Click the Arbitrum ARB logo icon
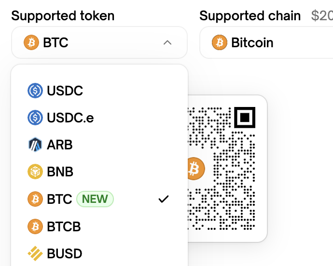The width and height of the screenshot is (333, 266). 35,145
